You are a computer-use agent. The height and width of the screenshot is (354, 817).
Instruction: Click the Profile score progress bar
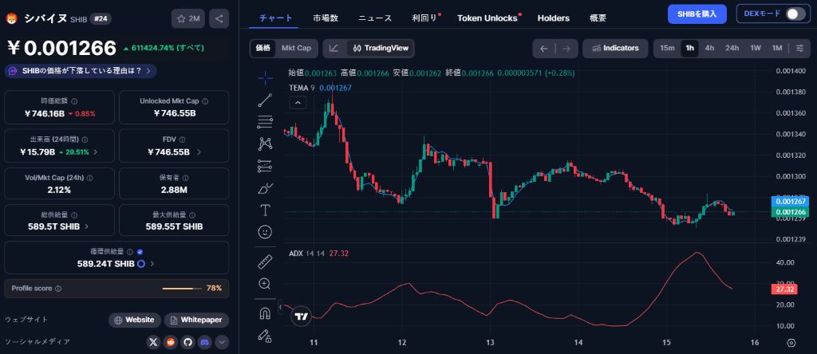182,289
